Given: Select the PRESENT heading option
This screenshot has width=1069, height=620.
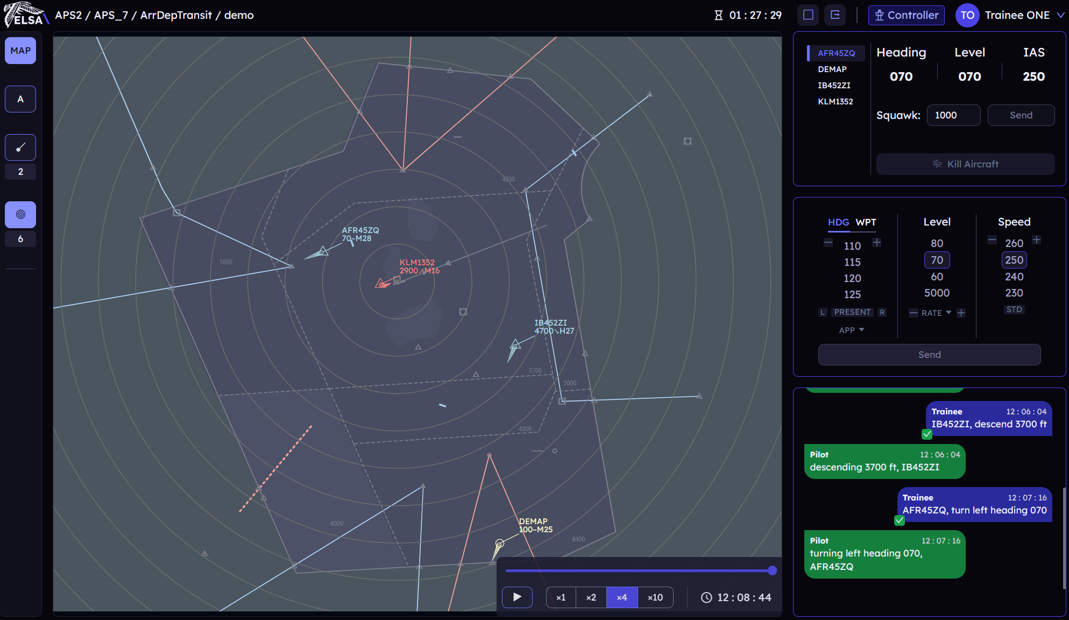Looking at the screenshot, I should (852, 312).
